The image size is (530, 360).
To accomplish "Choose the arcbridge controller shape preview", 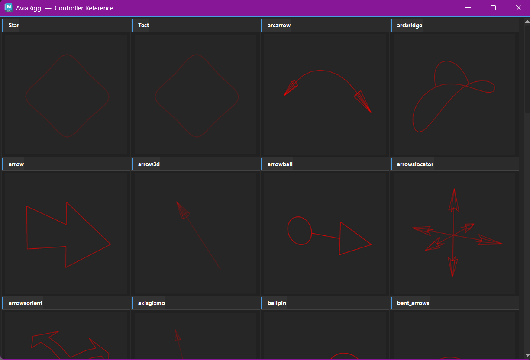I will click(x=454, y=94).
